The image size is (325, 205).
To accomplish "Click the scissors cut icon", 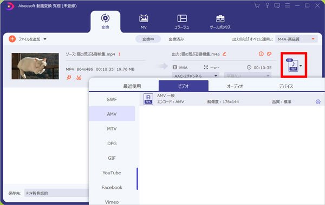I will click(x=79, y=78).
